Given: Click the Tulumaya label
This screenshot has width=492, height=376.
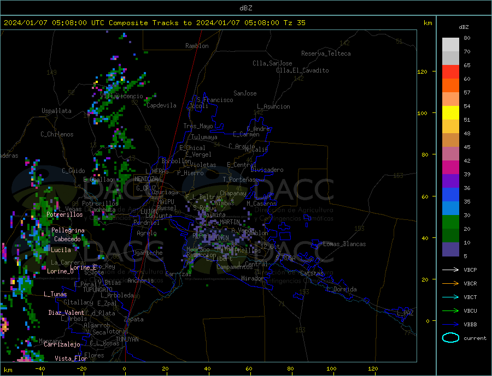Looking at the screenshot, I should (204, 137).
